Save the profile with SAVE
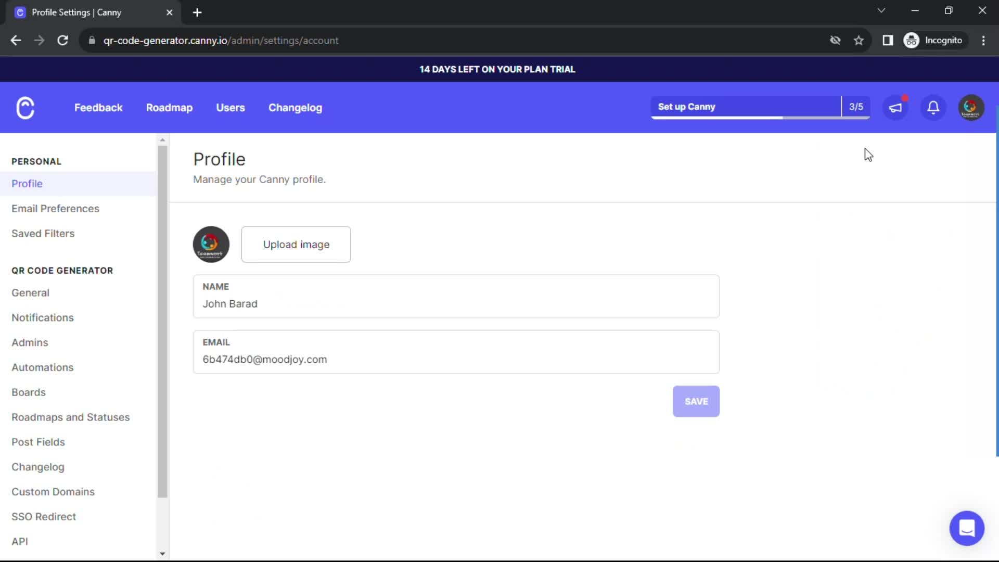This screenshot has width=999, height=562. pyautogui.click(x=696, y=401)
